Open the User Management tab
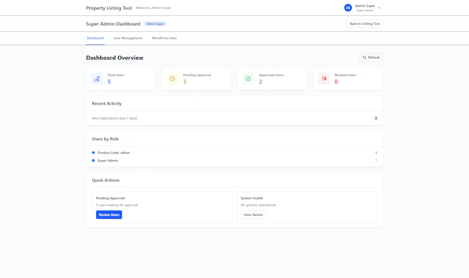Viewport: 469px width, 278px height. [x=128, y=38]
